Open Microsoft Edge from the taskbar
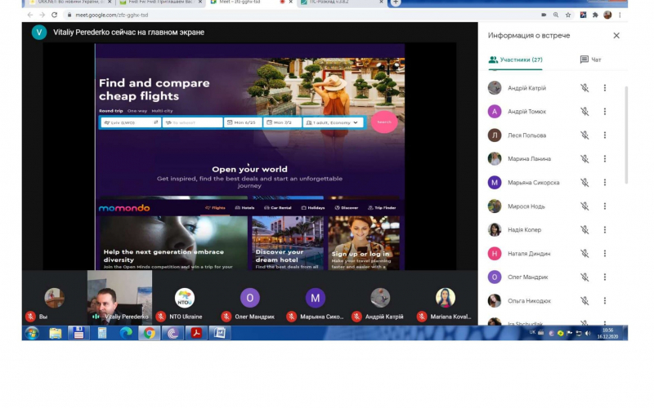The image size is (654, 408). 126,333
